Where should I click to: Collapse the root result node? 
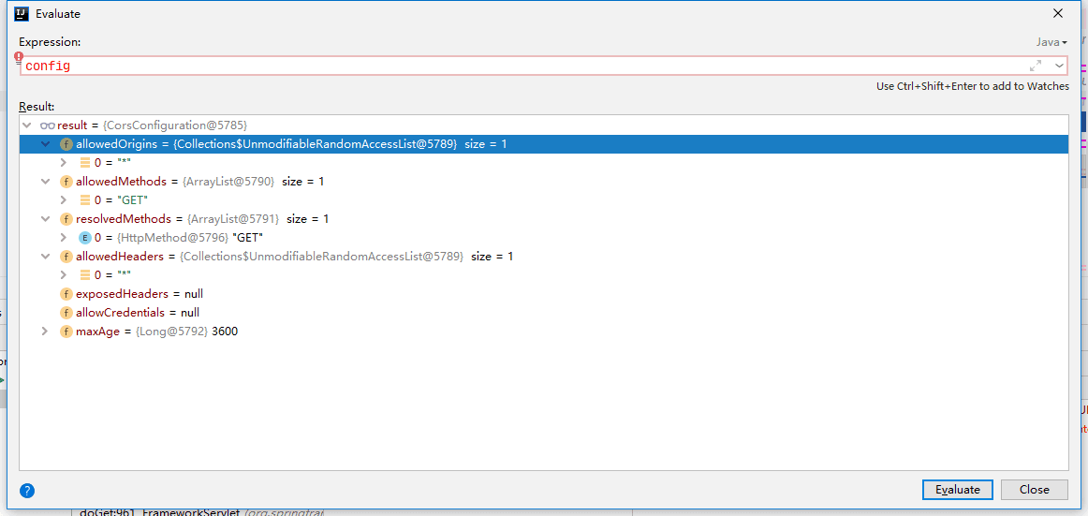(27, 125)
